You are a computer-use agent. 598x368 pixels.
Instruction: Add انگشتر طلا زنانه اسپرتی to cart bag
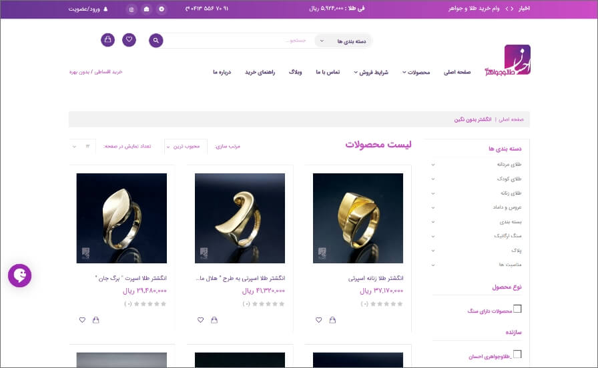coord(332,320)
